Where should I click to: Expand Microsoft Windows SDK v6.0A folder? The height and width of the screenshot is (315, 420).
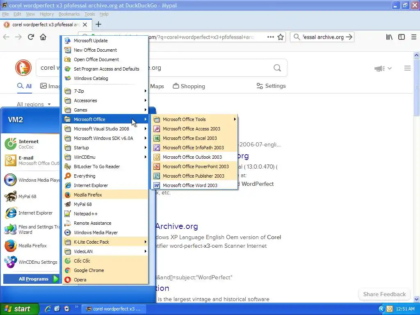[x=105, y=138]
